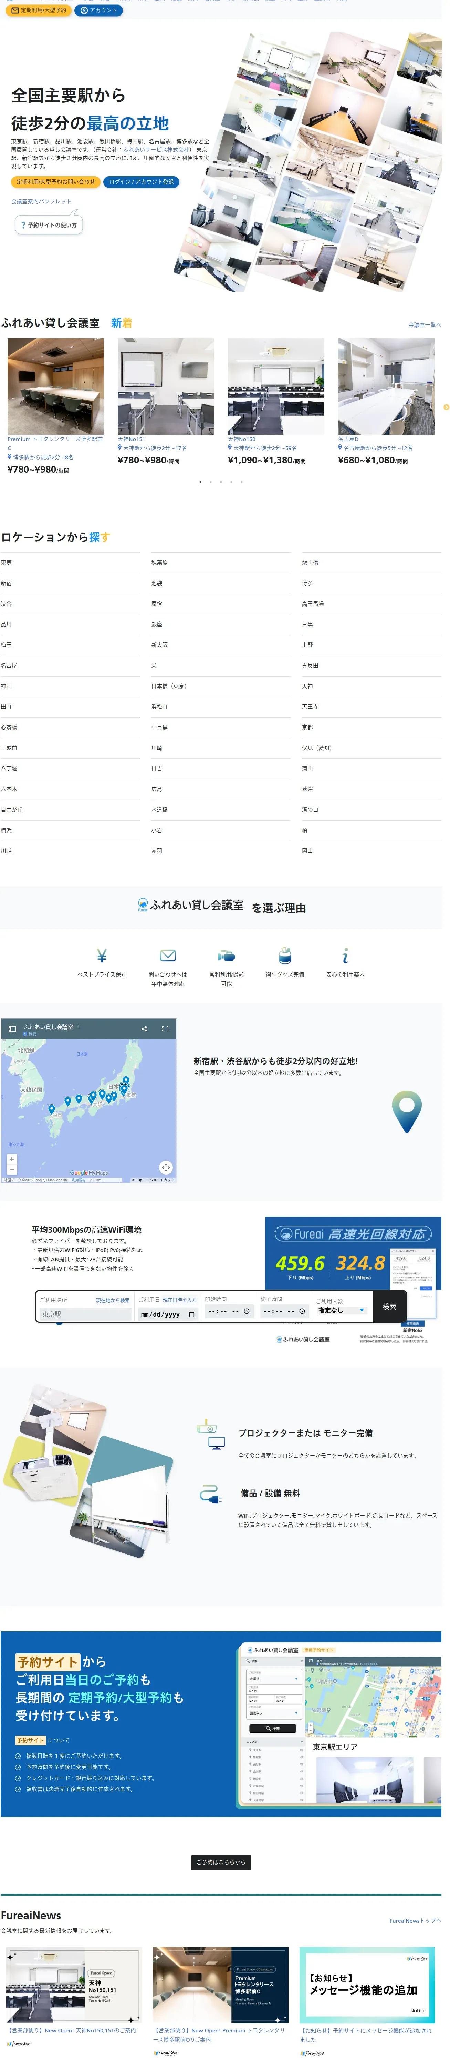
Task: Click the ご利用場所 field showing 東京駅
Action: click(85, 1314)
